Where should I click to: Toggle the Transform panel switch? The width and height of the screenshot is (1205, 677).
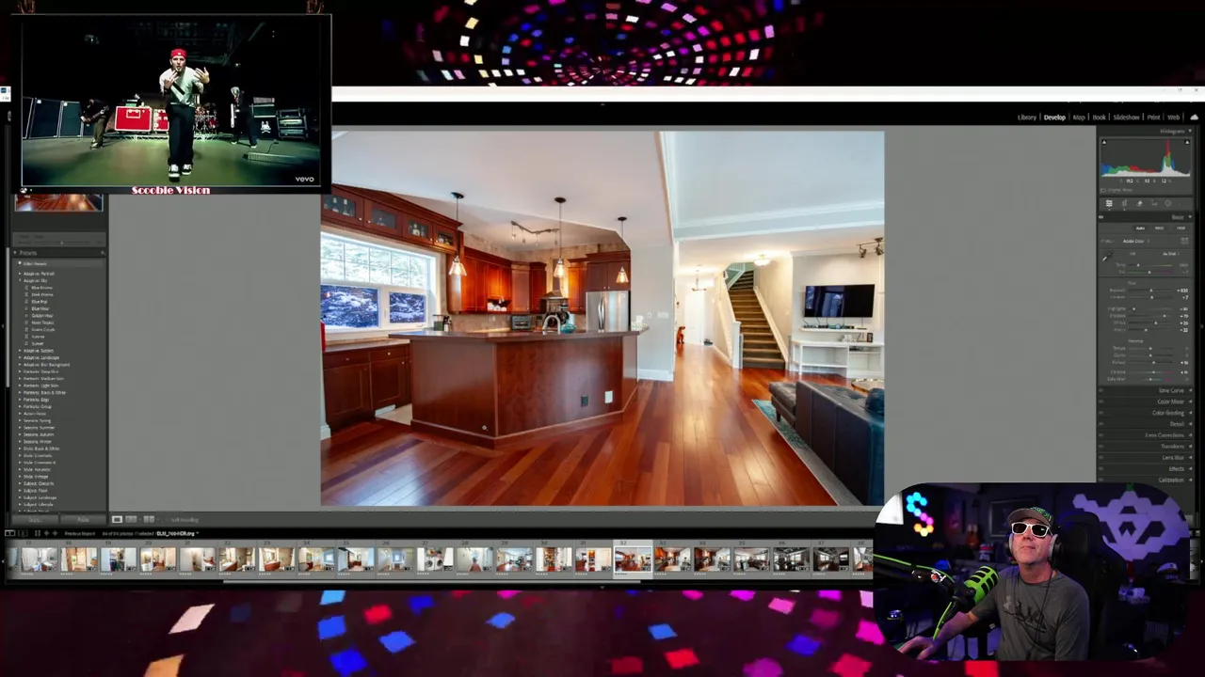(x=1101, y=447)
